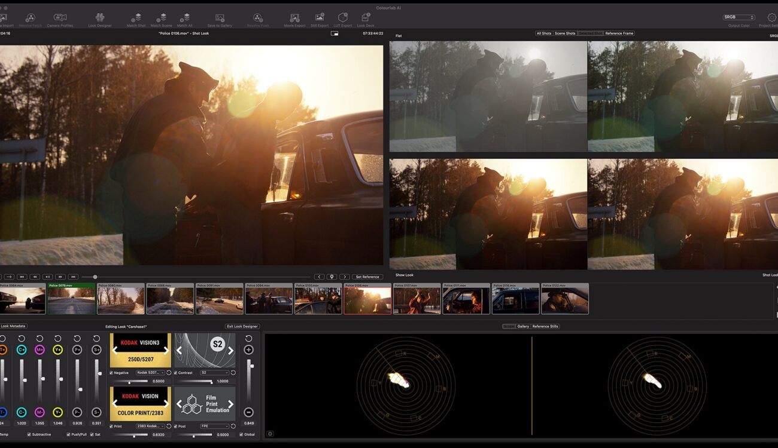
Task: Drop a location marker pin on the timeline
Action: tap(332, 277)
